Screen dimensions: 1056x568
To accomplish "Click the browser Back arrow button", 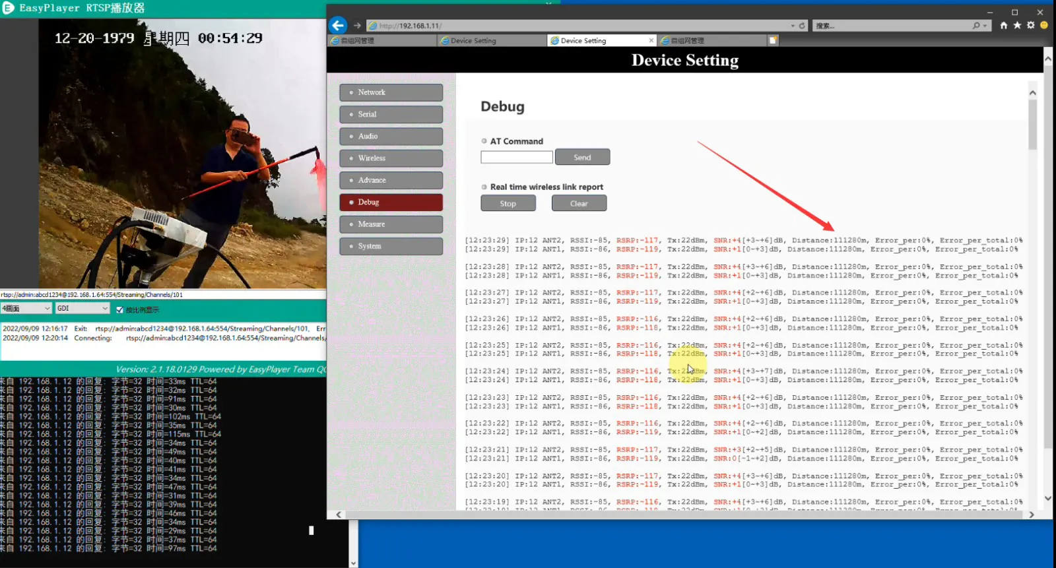I will click(x=338, y=26).
